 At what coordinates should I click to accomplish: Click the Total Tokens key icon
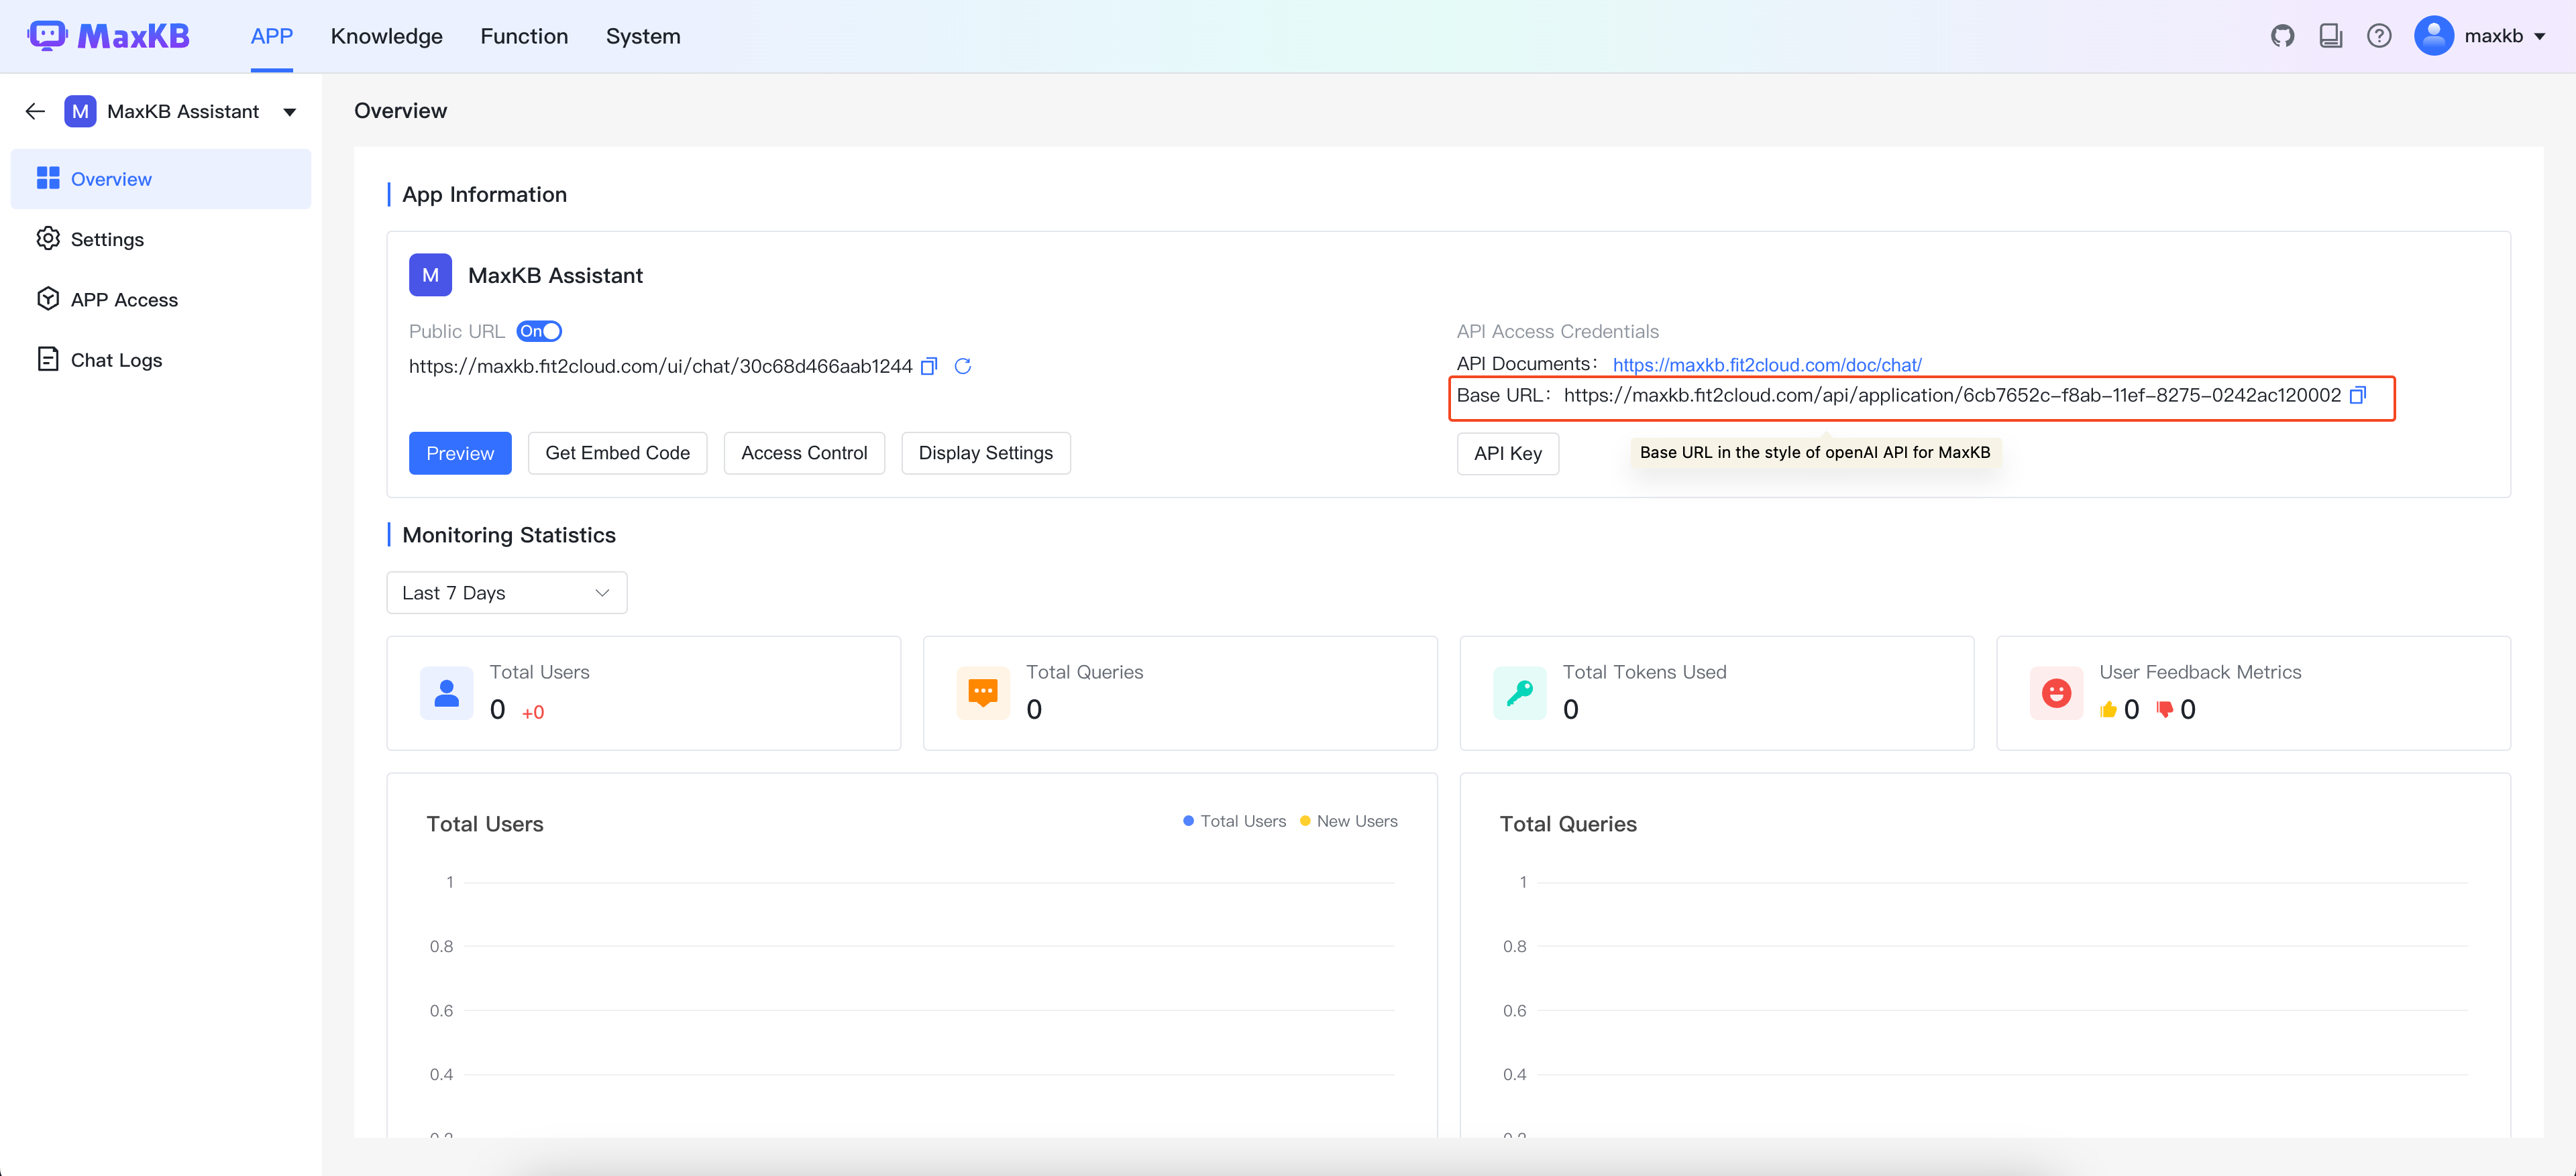[x=1519, y=693]
